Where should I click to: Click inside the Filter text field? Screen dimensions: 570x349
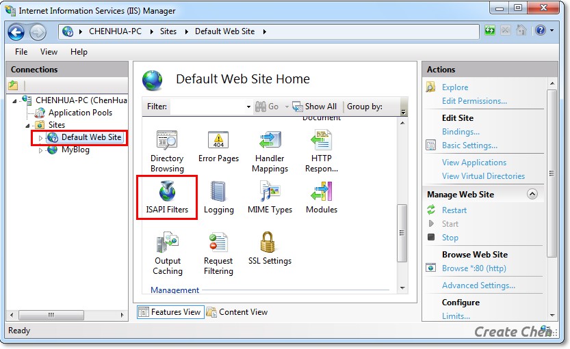(207, 107)
